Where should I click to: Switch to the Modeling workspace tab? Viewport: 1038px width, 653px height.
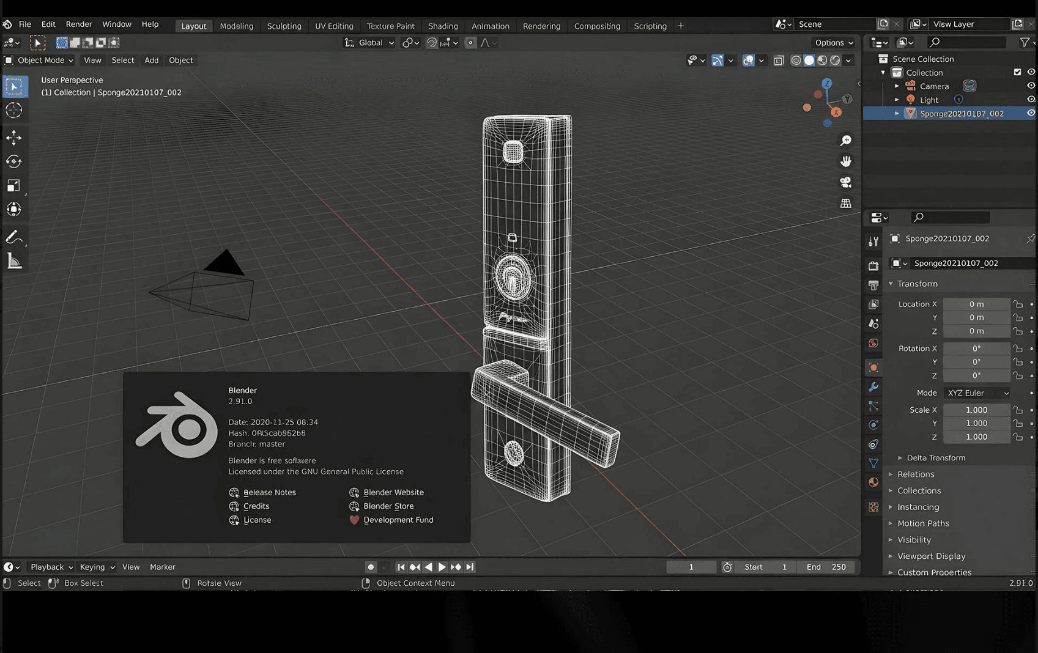pyautogui.click(x=237, y=26)
